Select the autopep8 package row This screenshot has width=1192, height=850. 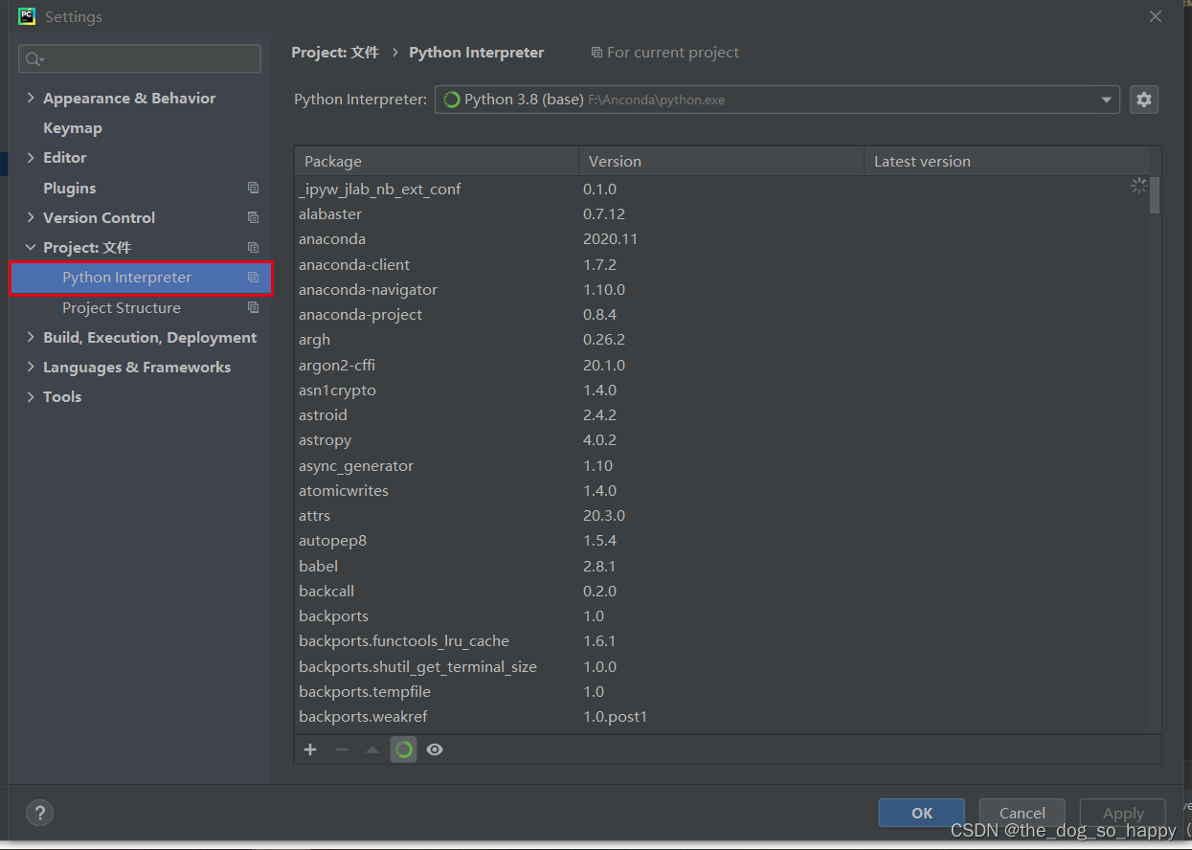click(x=722, y=541)
